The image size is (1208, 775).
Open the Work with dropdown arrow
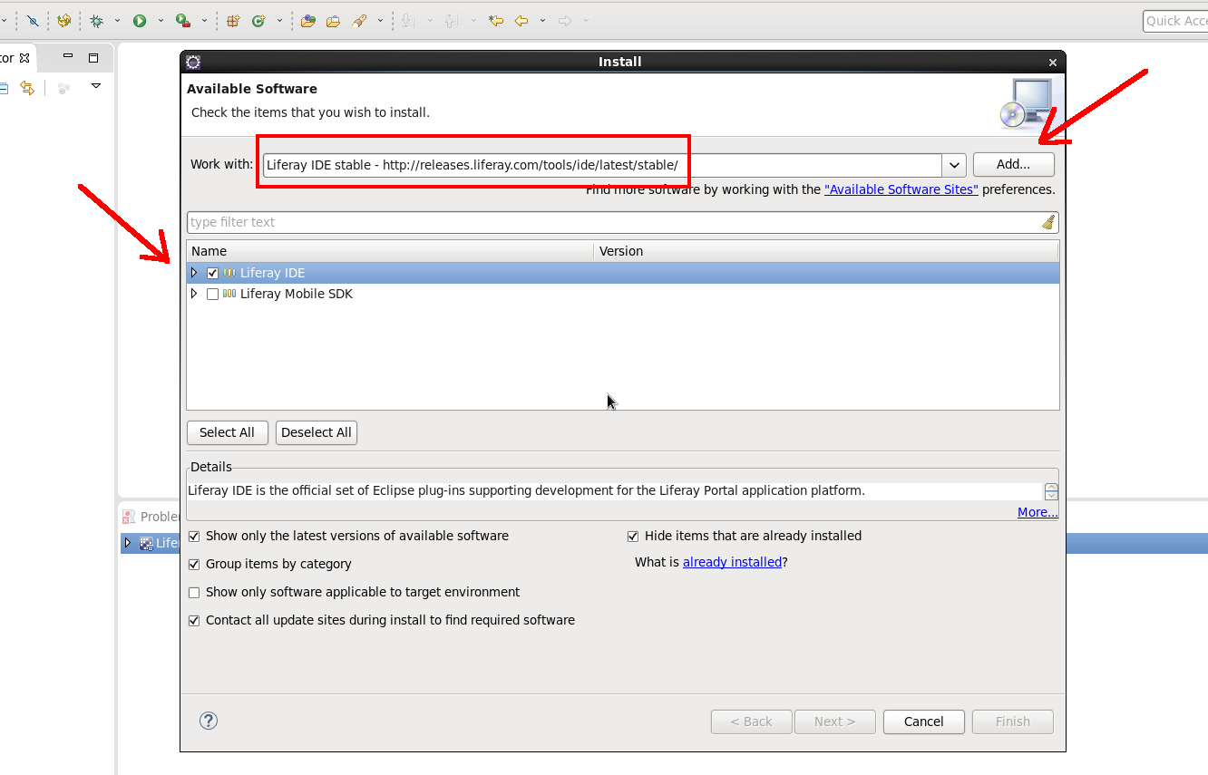click(953, 165)
